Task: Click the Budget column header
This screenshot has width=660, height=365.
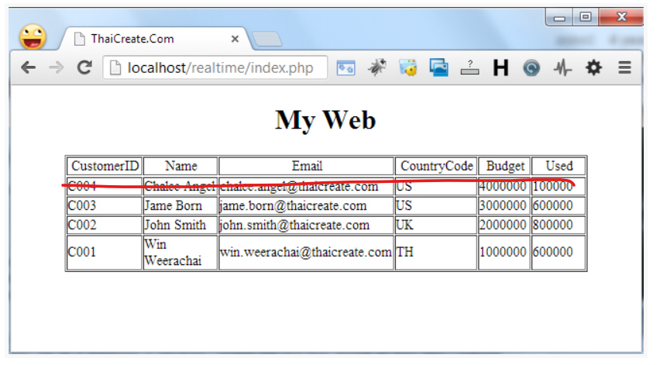Action: click(x=504, y=166)
